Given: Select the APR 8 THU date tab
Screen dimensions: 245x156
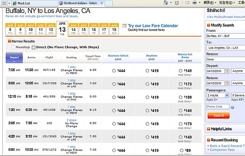Looking at the screenshot, I should [x=10, y=29].
